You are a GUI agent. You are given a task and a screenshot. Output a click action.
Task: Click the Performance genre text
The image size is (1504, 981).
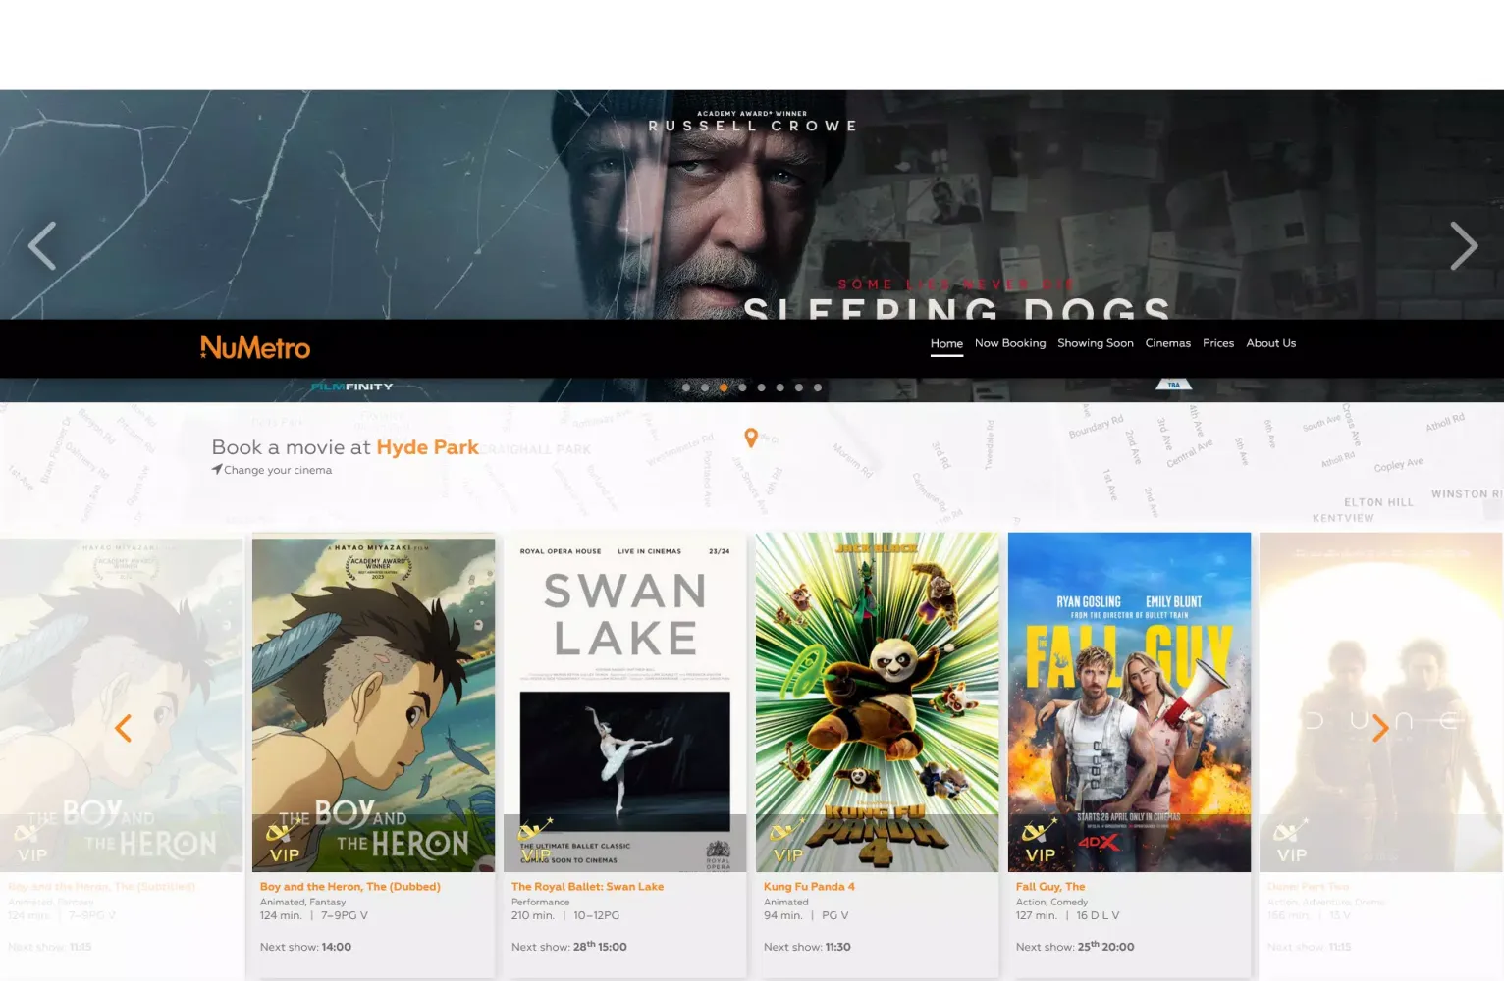540,902
